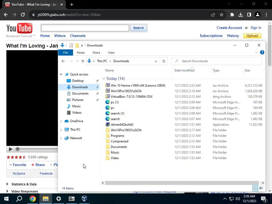Collapse the Quick access tree
272x204 pixels.
pyautogui.click(x=61, y=74)
